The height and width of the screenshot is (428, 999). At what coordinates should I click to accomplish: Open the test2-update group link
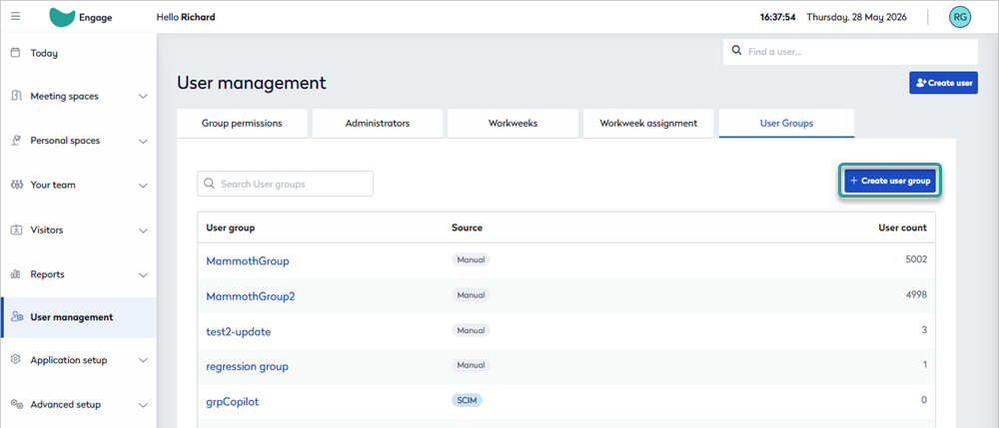[x=239, y=332]
